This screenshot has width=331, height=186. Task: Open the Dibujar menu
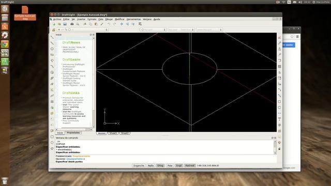point(109,19)
